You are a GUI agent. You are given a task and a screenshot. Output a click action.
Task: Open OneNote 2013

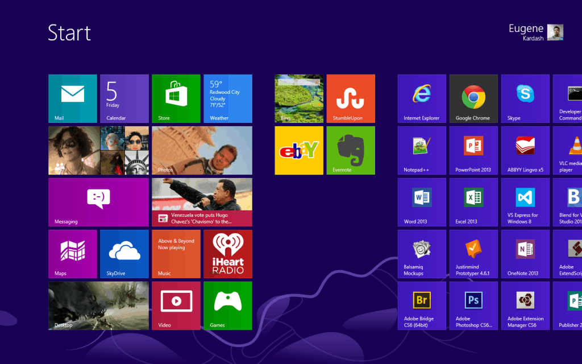525,254
